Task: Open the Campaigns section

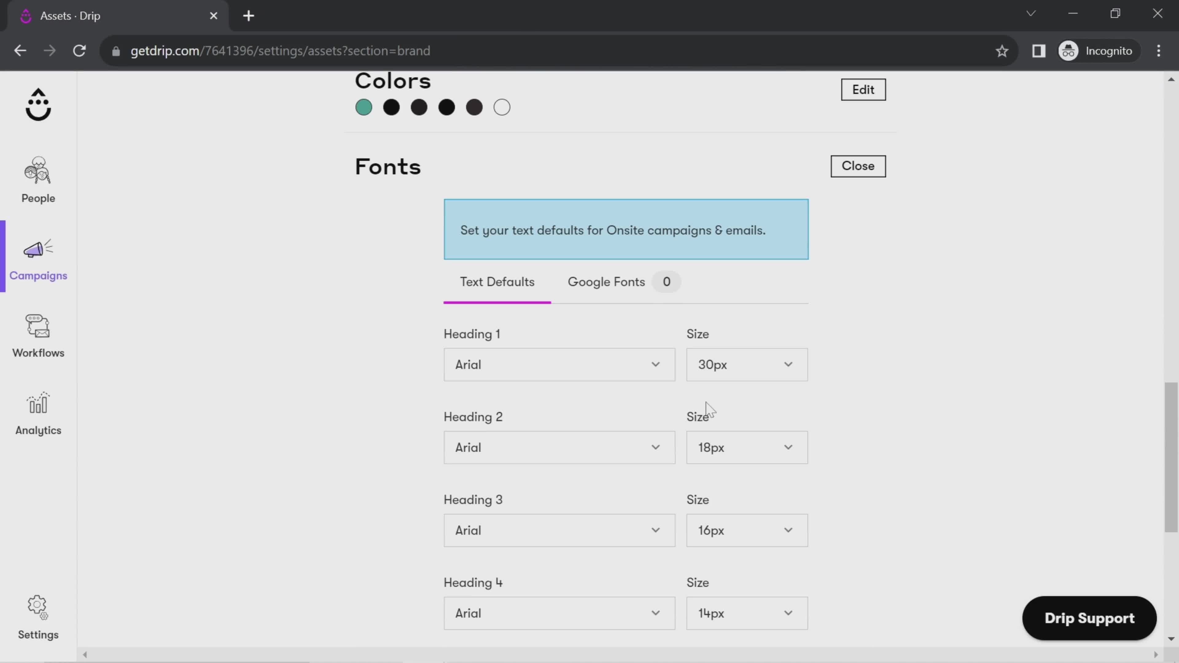Action: [x=38, y=259]
